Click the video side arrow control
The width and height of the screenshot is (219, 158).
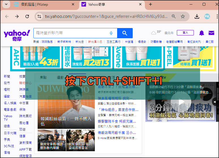(x=215, y=102)
